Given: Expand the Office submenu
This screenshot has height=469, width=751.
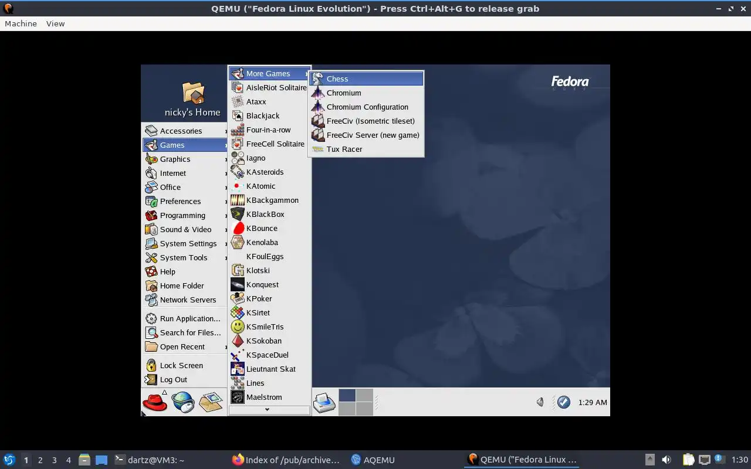Looking at the screenshot, I should tap(185, 187).
